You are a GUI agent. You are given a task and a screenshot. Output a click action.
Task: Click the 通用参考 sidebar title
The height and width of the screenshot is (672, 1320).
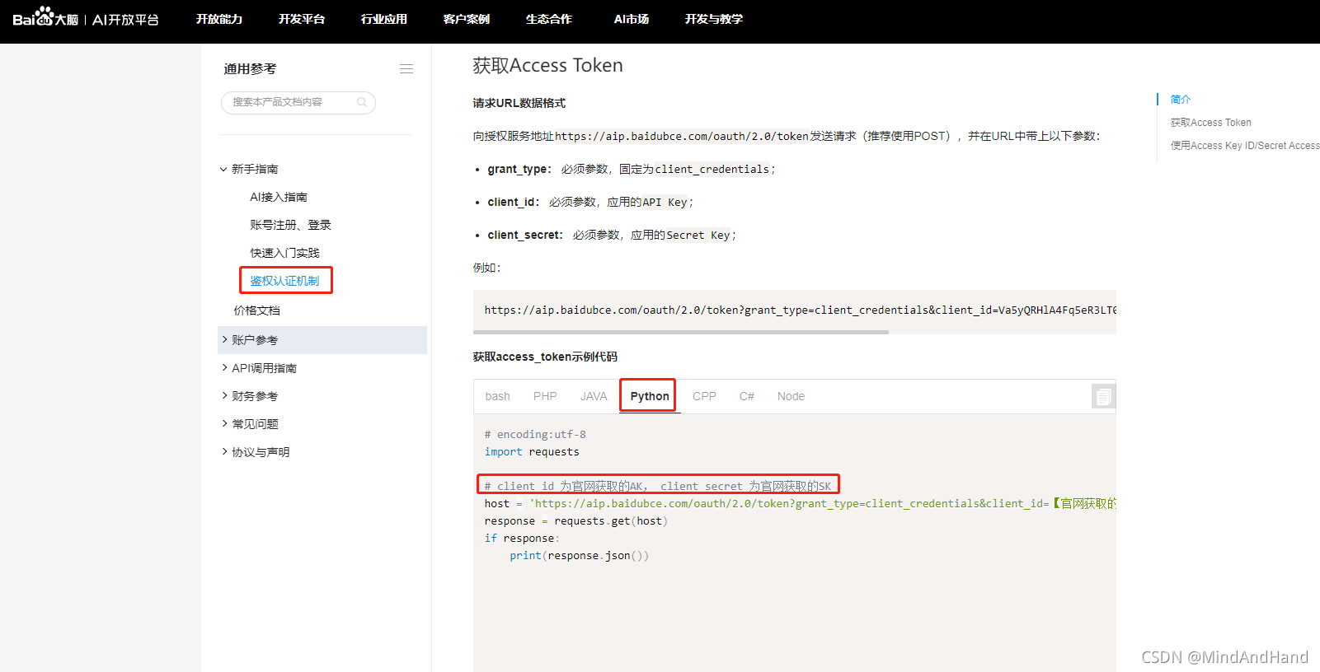pos(250,69)
